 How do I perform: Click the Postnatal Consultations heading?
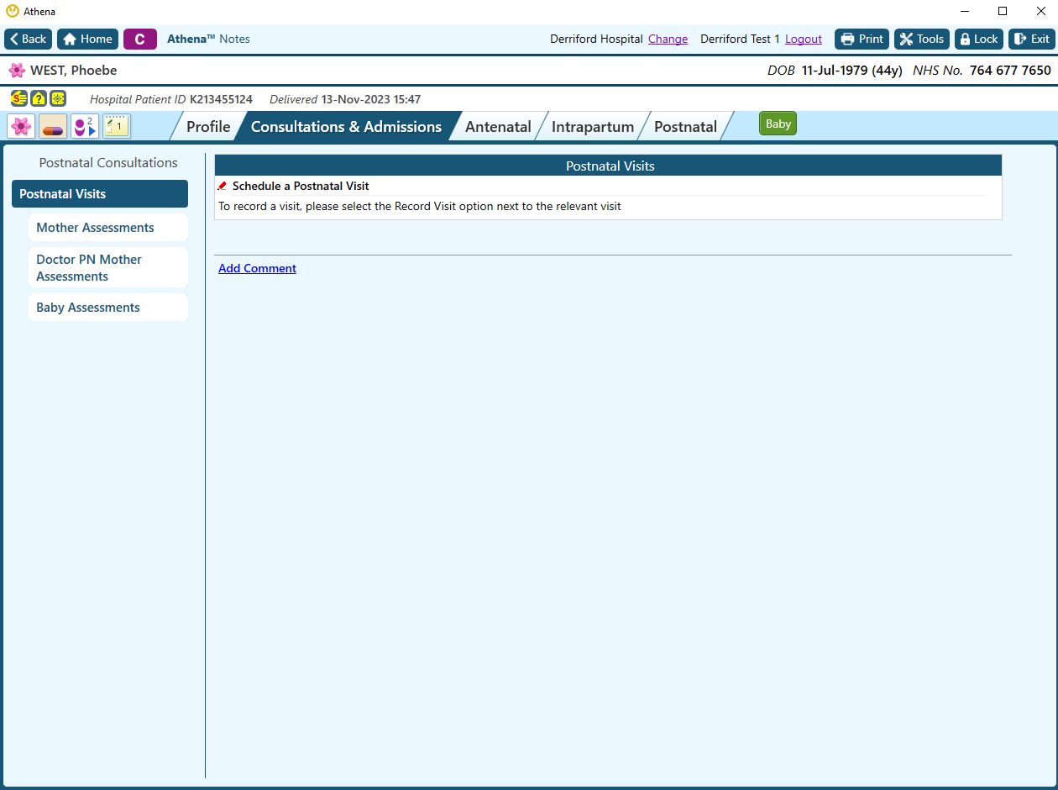pos(108,163)
